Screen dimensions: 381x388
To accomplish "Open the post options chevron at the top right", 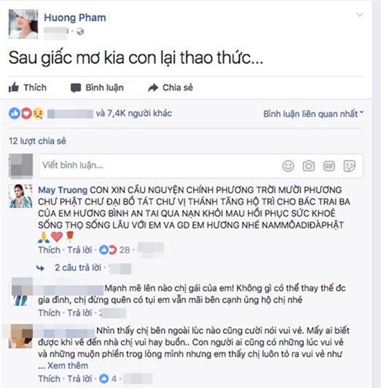I will [x=359, y=15].
